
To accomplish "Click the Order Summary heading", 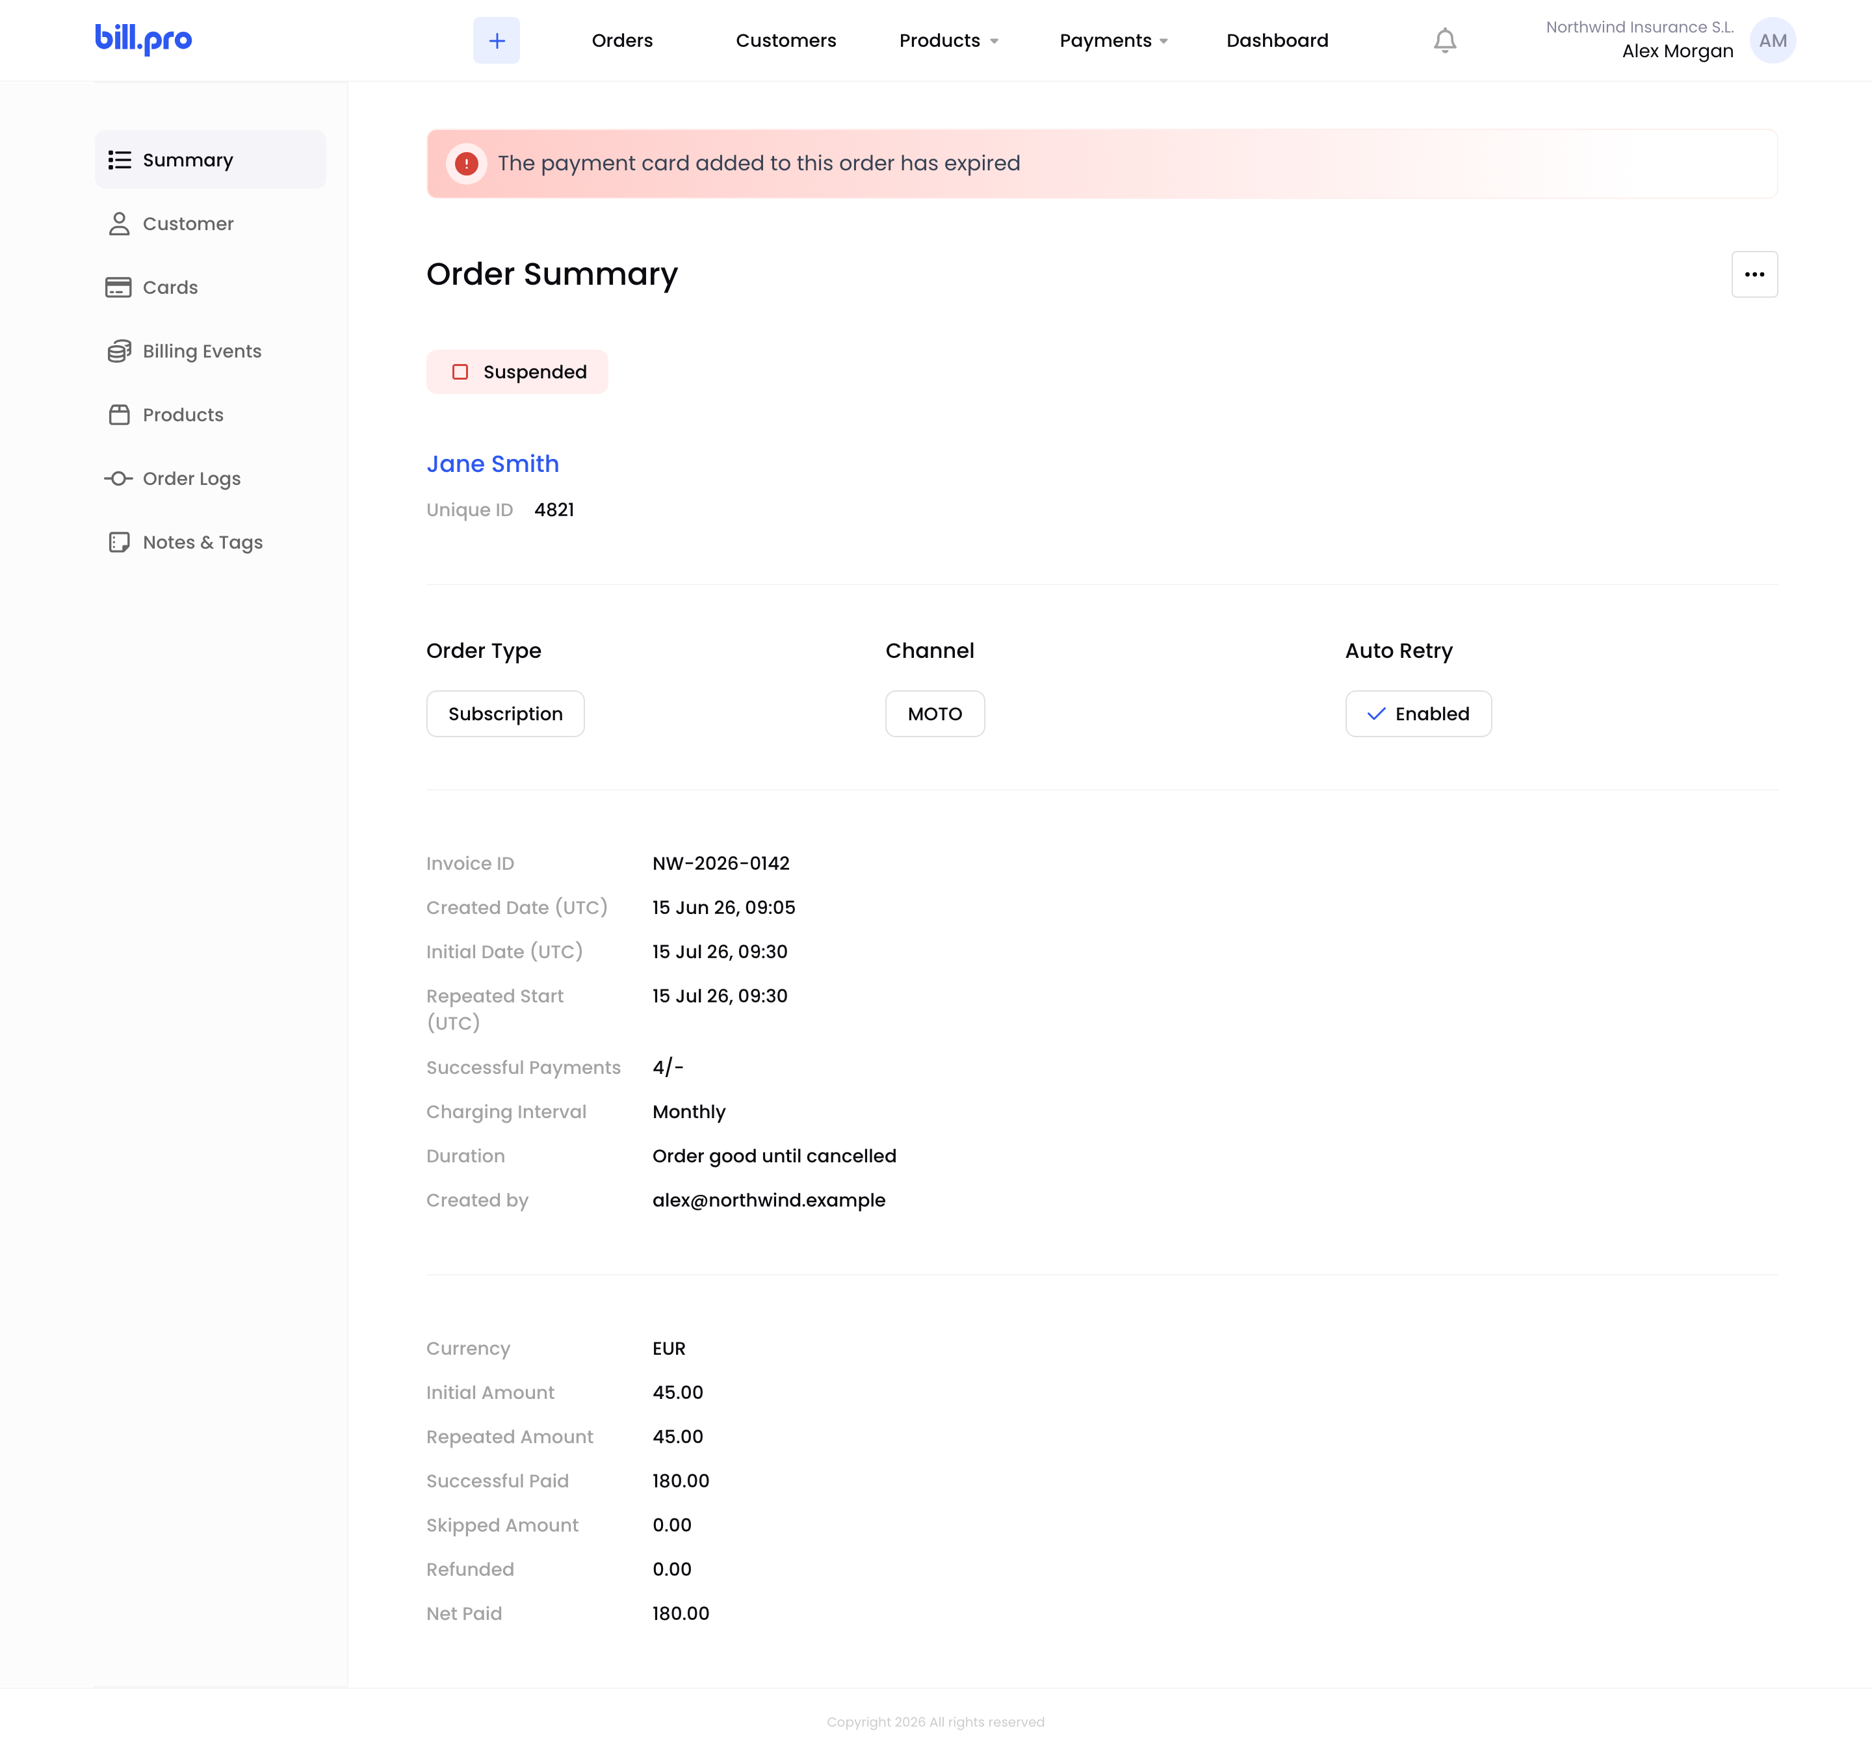I will pos(552,274).
